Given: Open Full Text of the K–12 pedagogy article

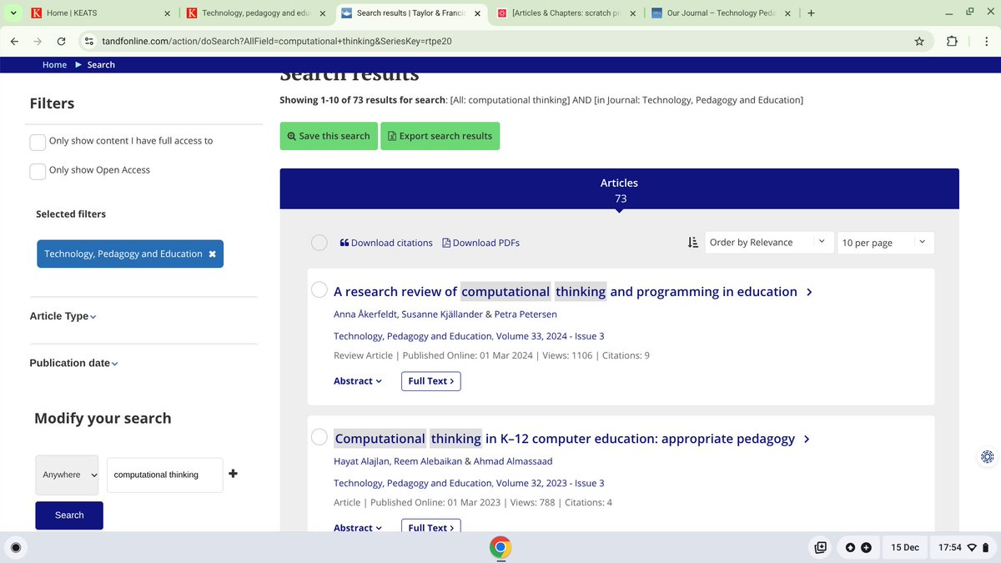Looking at the screenshot, I should click(430, 527).
